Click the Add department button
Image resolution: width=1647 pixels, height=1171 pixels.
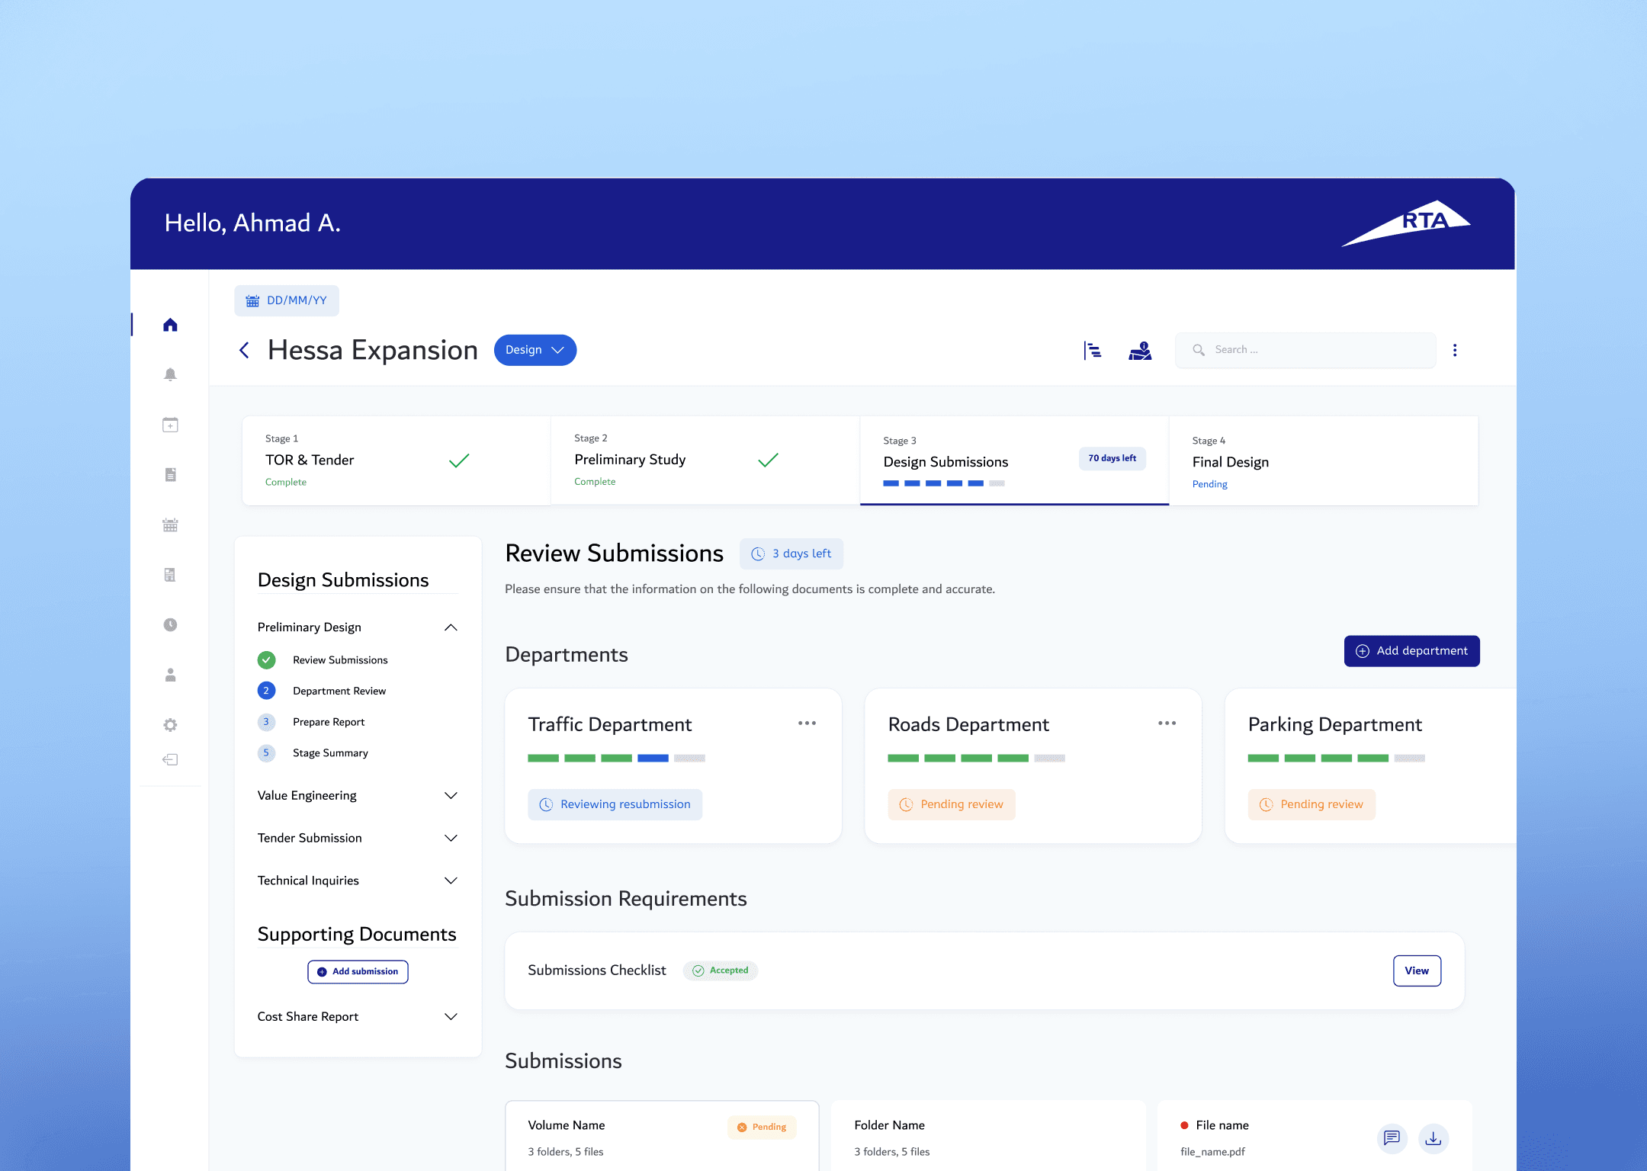click(1411, 651)
